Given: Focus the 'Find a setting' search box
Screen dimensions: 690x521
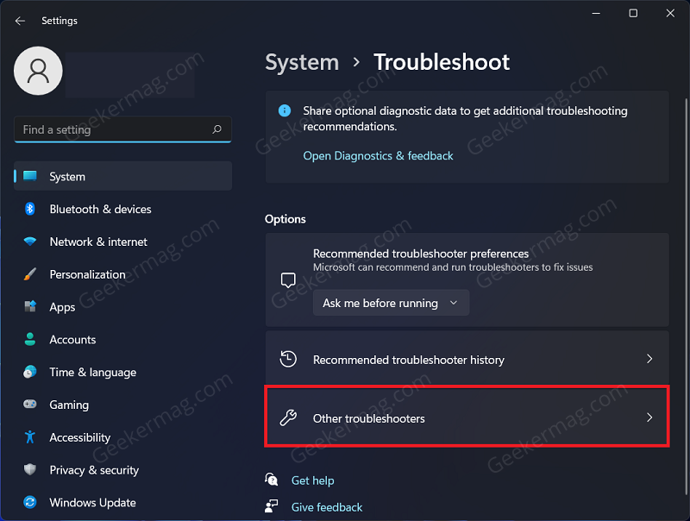Looking at the screenshot, I should [x=122, y=129].
